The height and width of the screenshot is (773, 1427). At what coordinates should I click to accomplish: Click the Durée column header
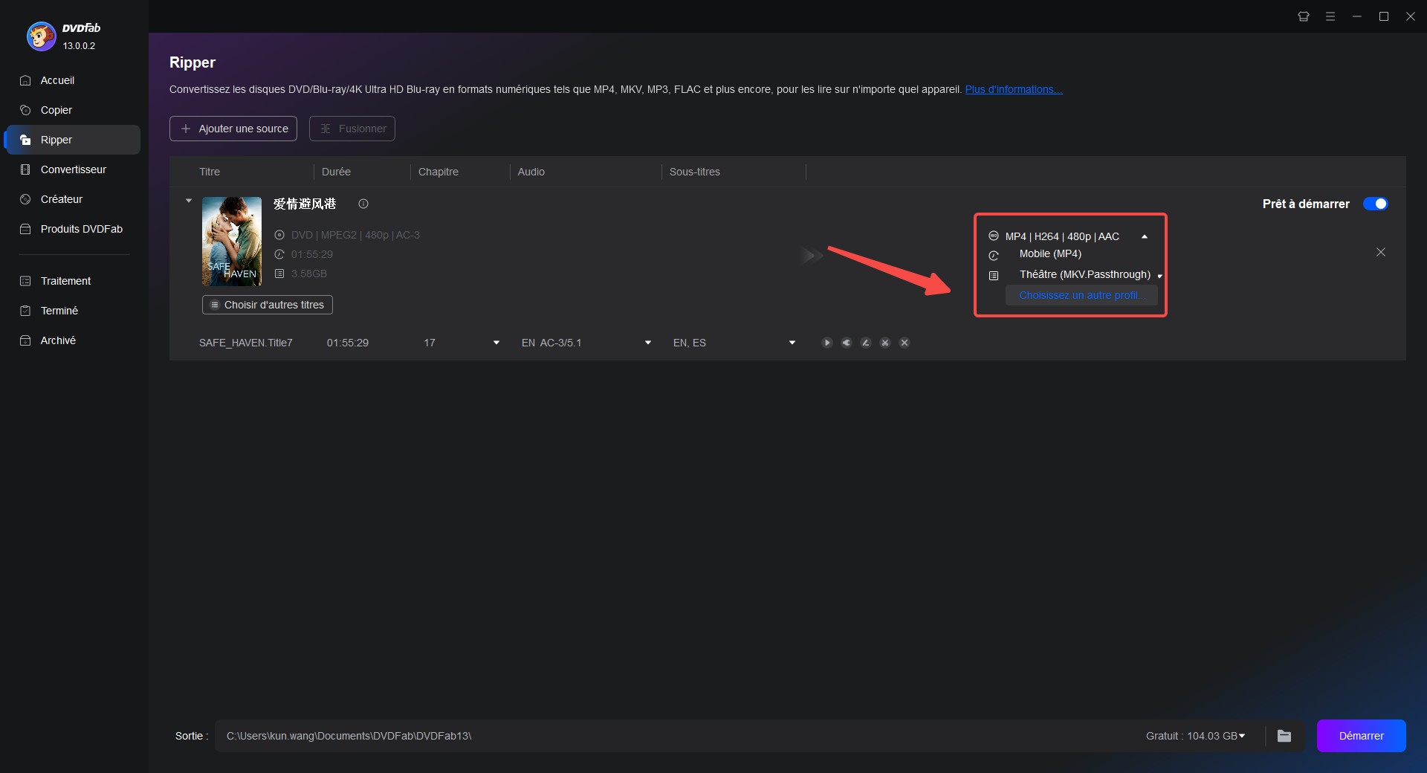(336, 172)
